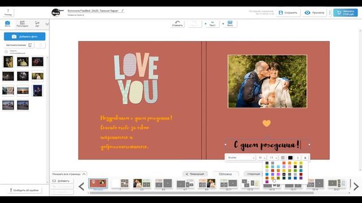Viewport: 362px width, 203px height.
Task: Go to the Следующая next spread
Action: (x=254, y=174)
